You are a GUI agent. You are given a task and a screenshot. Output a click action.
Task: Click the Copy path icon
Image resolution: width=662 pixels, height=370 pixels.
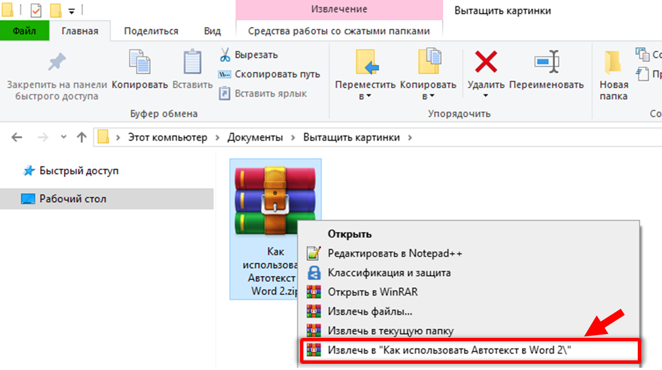tap(225, 74)
